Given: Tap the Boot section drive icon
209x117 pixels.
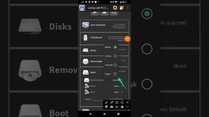Looking at the screenshot, I should [86, 72].
